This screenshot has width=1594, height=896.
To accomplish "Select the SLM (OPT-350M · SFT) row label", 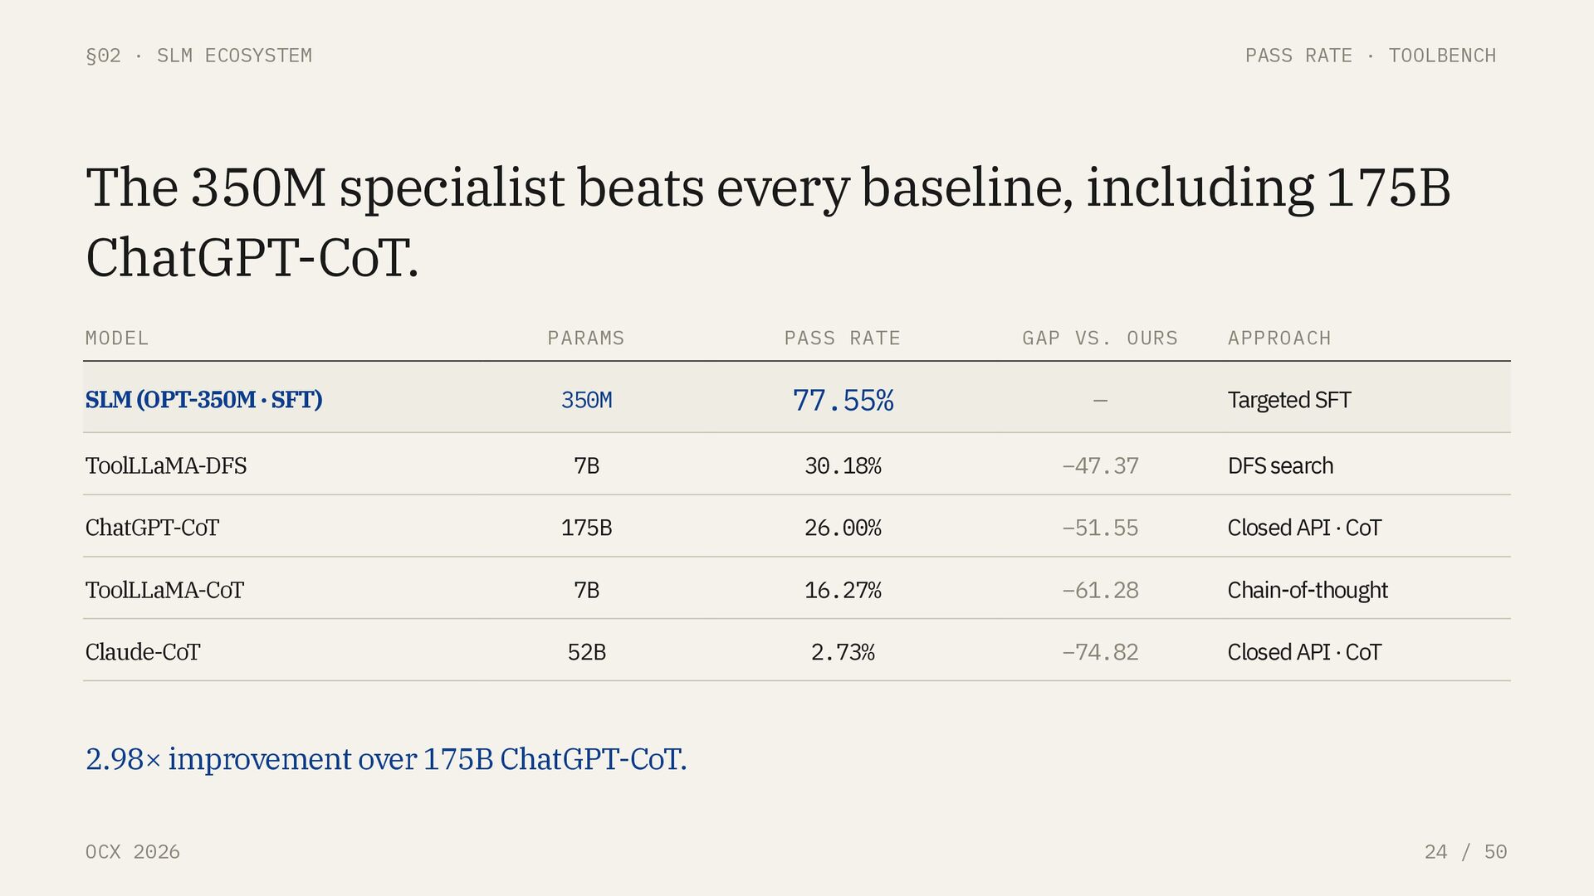I will tap(203, 400).
